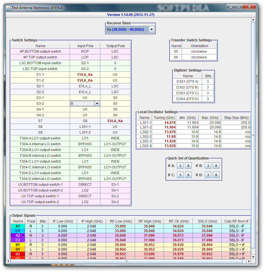Set IF A quantization to 8 bits

click(x=188, y=166)
